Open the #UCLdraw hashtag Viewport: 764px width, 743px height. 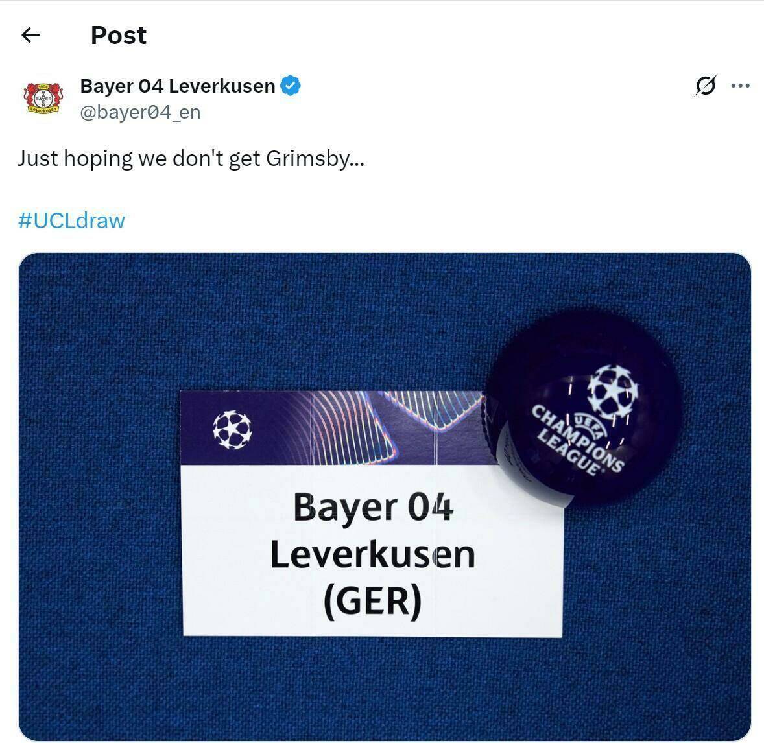[71, 220]
